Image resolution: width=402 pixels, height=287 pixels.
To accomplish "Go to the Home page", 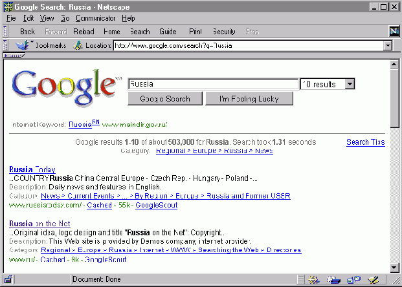I will click(x=112, y=32).
